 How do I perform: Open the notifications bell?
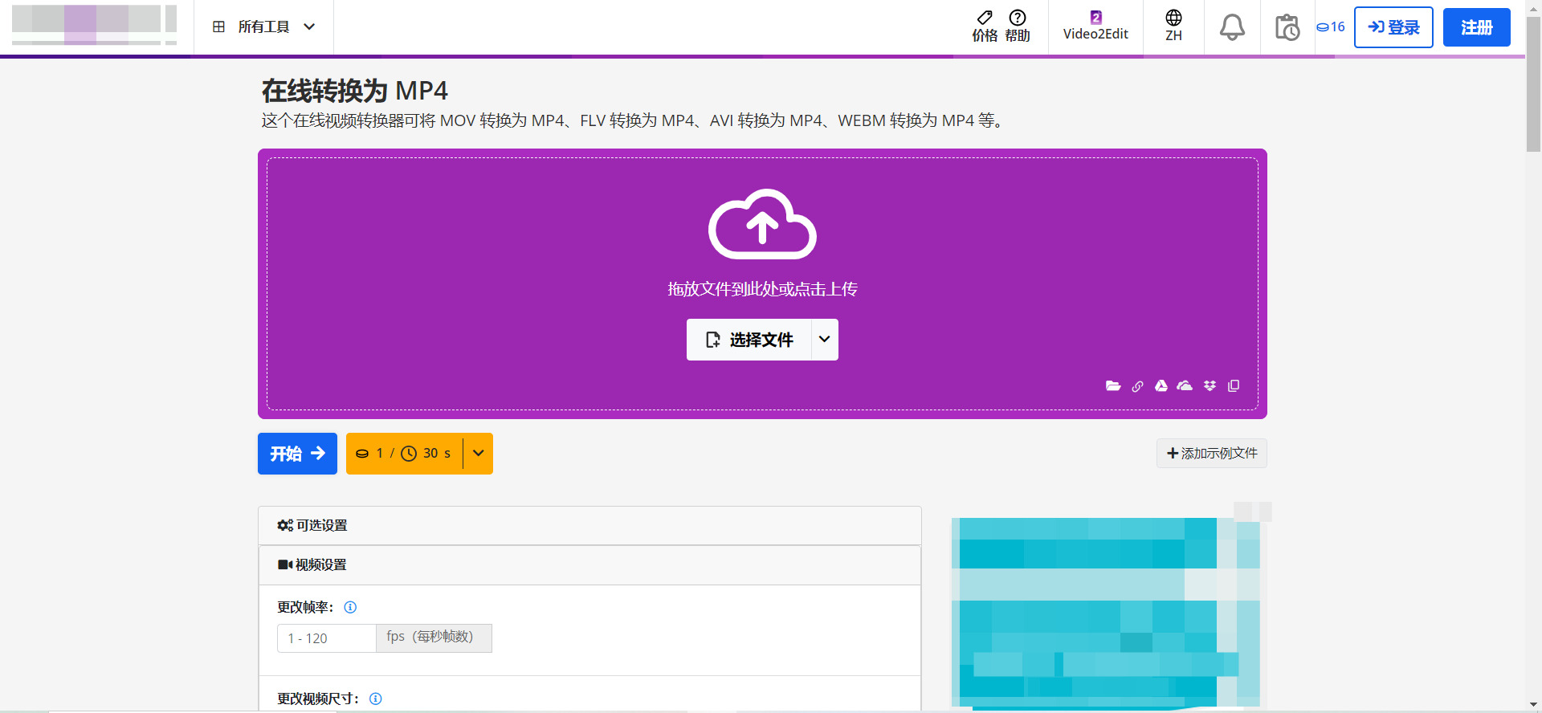pos(1232,27)
